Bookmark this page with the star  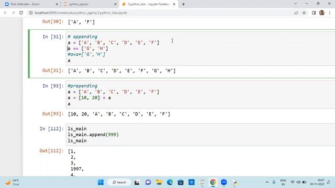[x=304, y=13]
